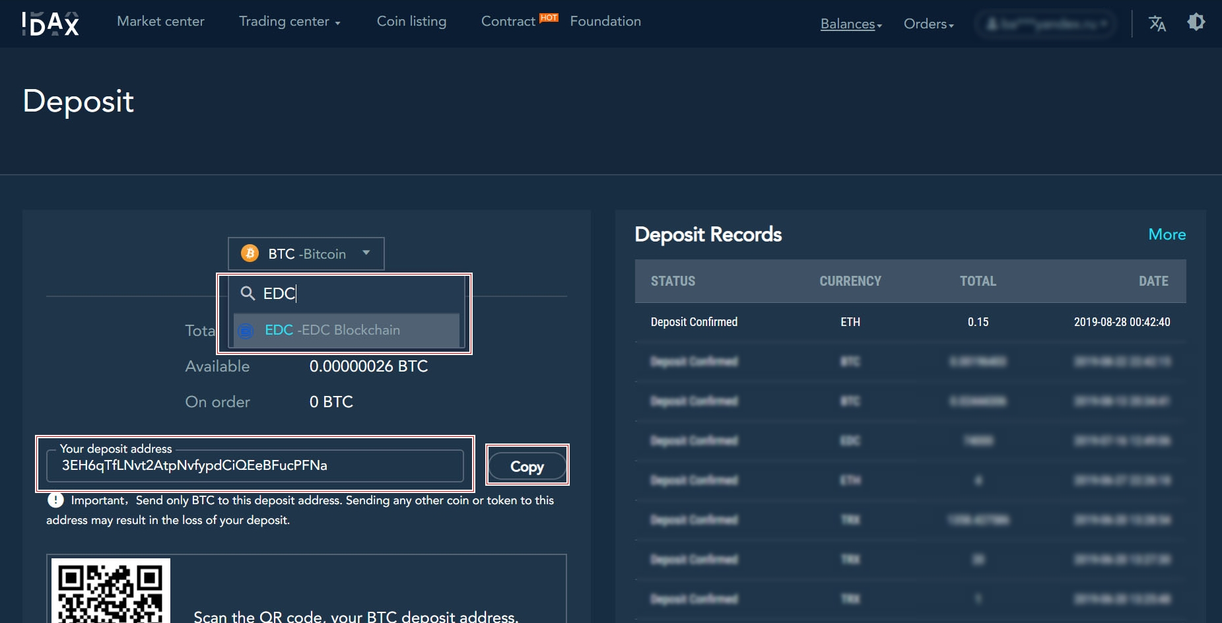
Task: Click the Bitcoin coin icon in selector
Action: (x=250, y=253)
